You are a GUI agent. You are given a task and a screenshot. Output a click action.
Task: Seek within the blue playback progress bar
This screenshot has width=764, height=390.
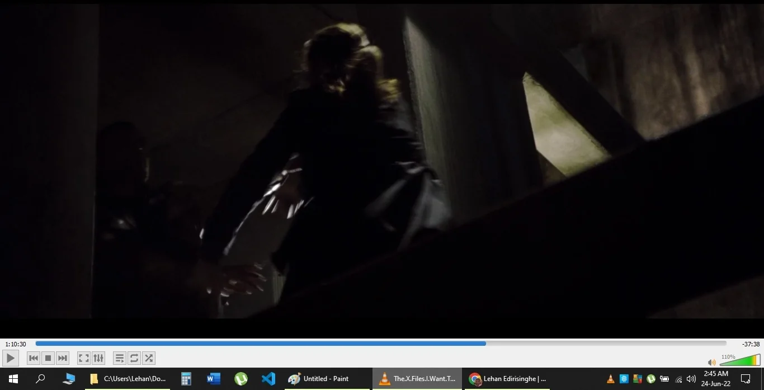(381, 344)
